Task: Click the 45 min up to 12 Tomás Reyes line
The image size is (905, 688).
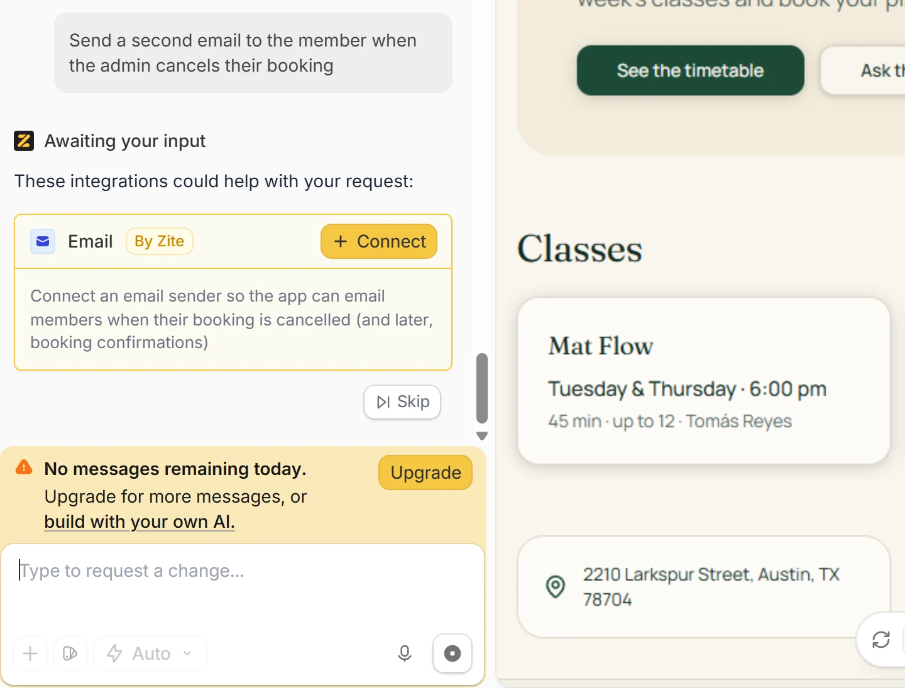Action: [670, 421]
